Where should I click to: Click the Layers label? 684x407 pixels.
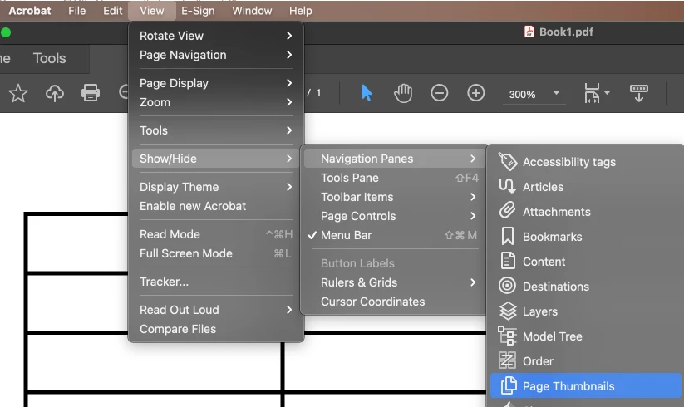pos(540,311)
